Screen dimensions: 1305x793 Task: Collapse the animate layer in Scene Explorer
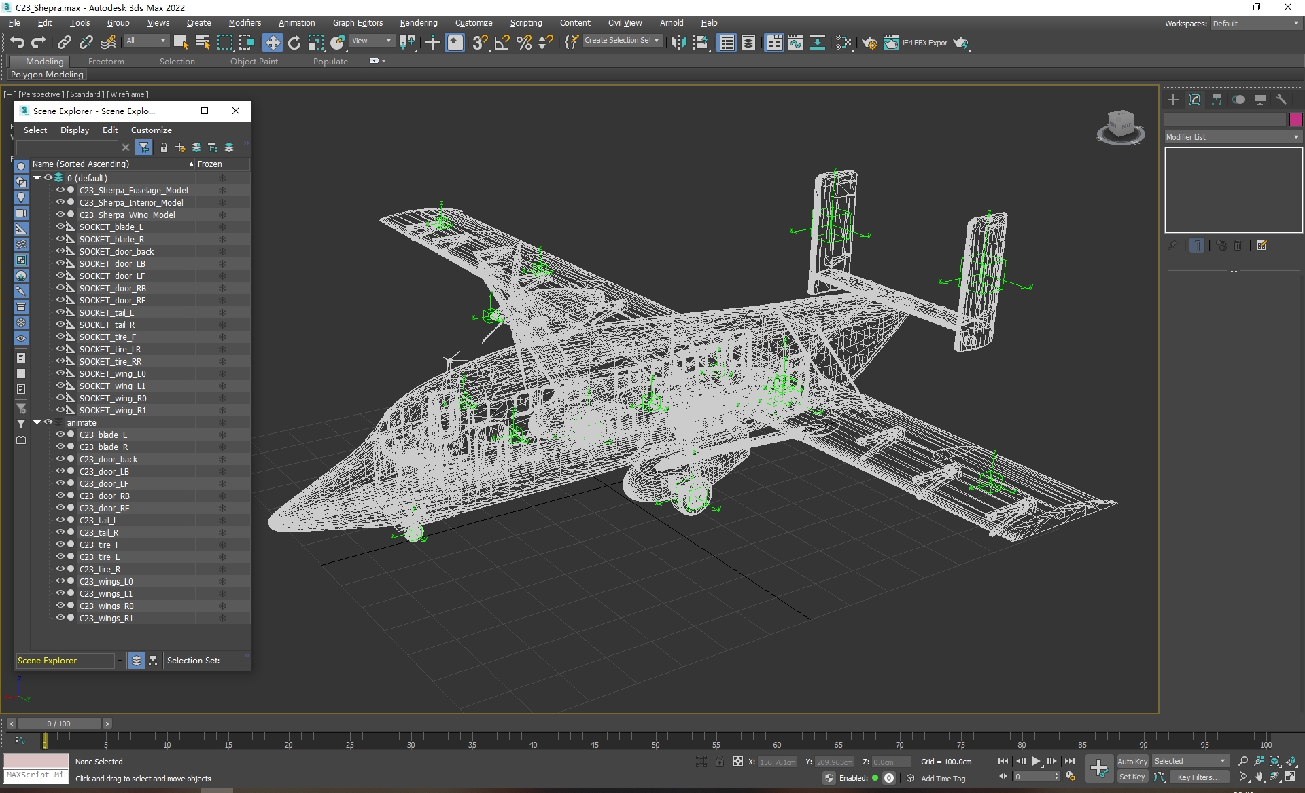pyautogui.click(x=37, y=422)
